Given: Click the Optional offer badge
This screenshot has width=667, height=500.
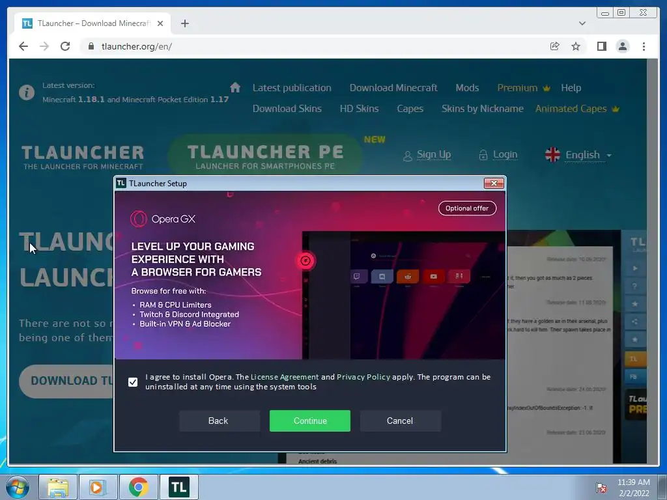Looking at the screenshot, I should tap(467, 208).
